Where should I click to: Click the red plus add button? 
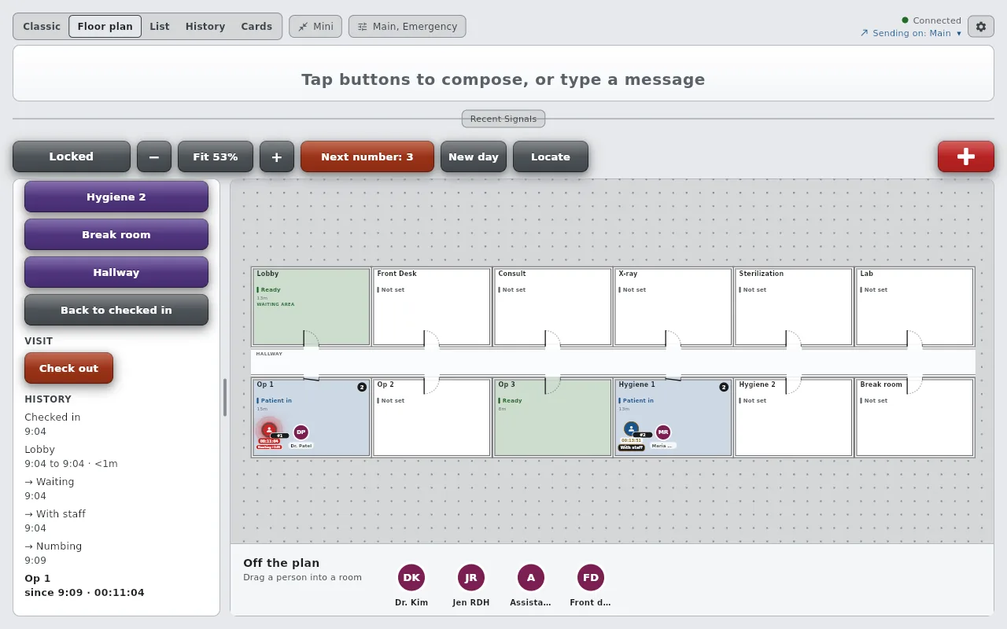[x=965, y=156]
